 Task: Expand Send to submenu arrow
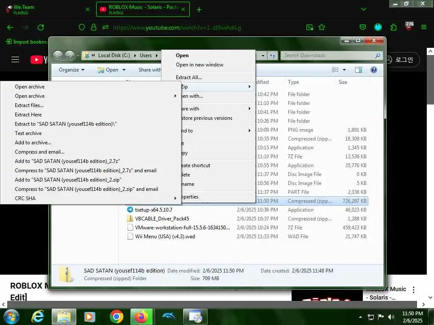pyautogui.click(x=249, y=130)
